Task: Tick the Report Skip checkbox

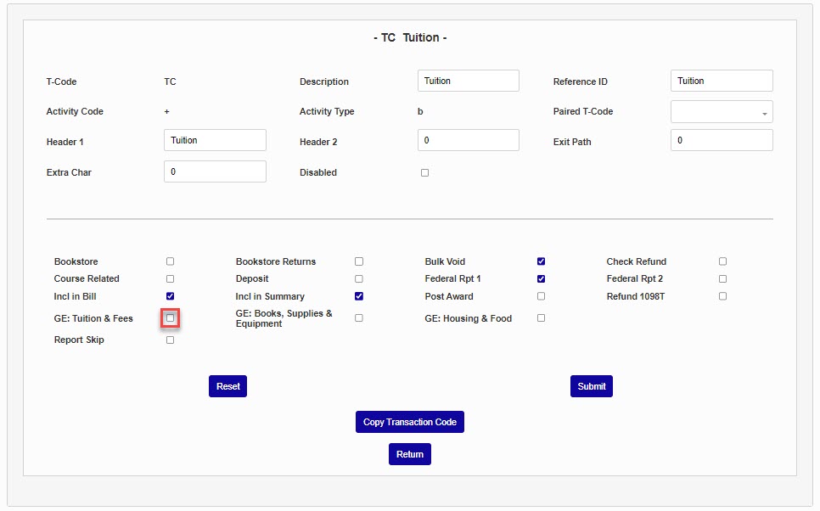Action: 171,340
